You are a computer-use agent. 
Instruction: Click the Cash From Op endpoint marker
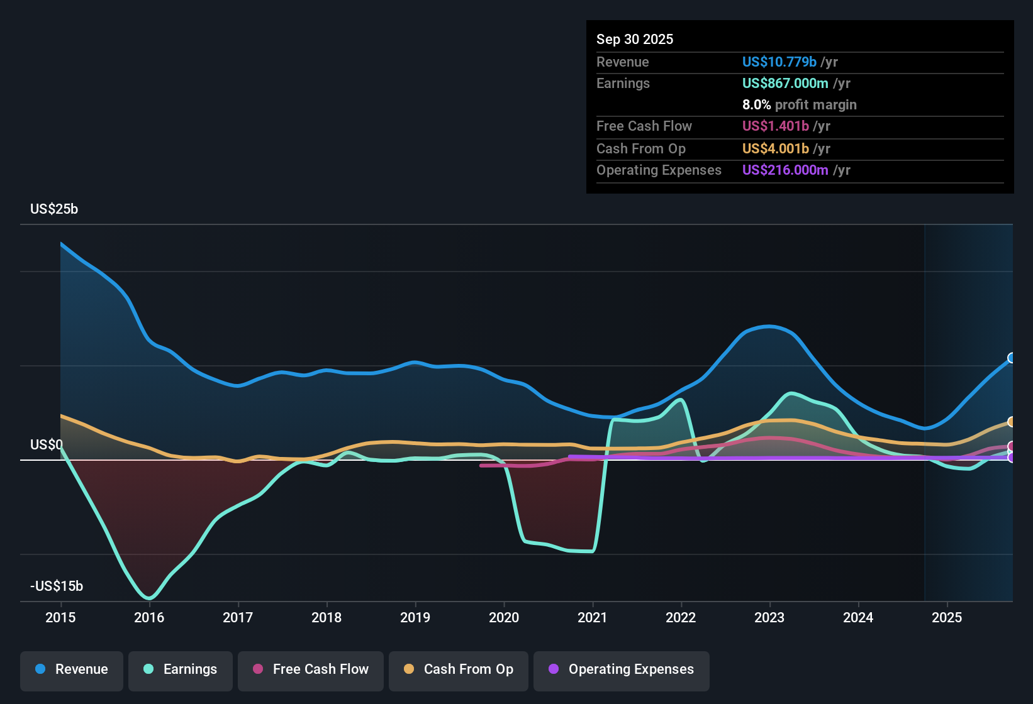[1012, 422]
